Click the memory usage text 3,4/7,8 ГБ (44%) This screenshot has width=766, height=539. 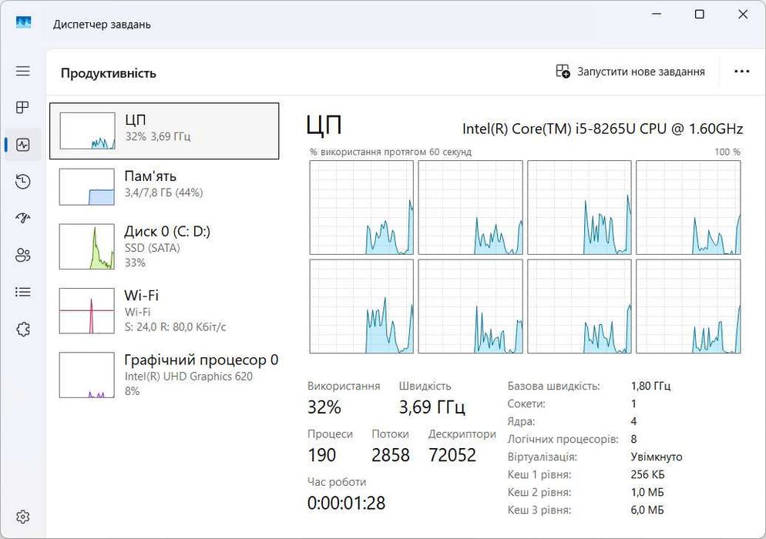(x=163, y=192)
